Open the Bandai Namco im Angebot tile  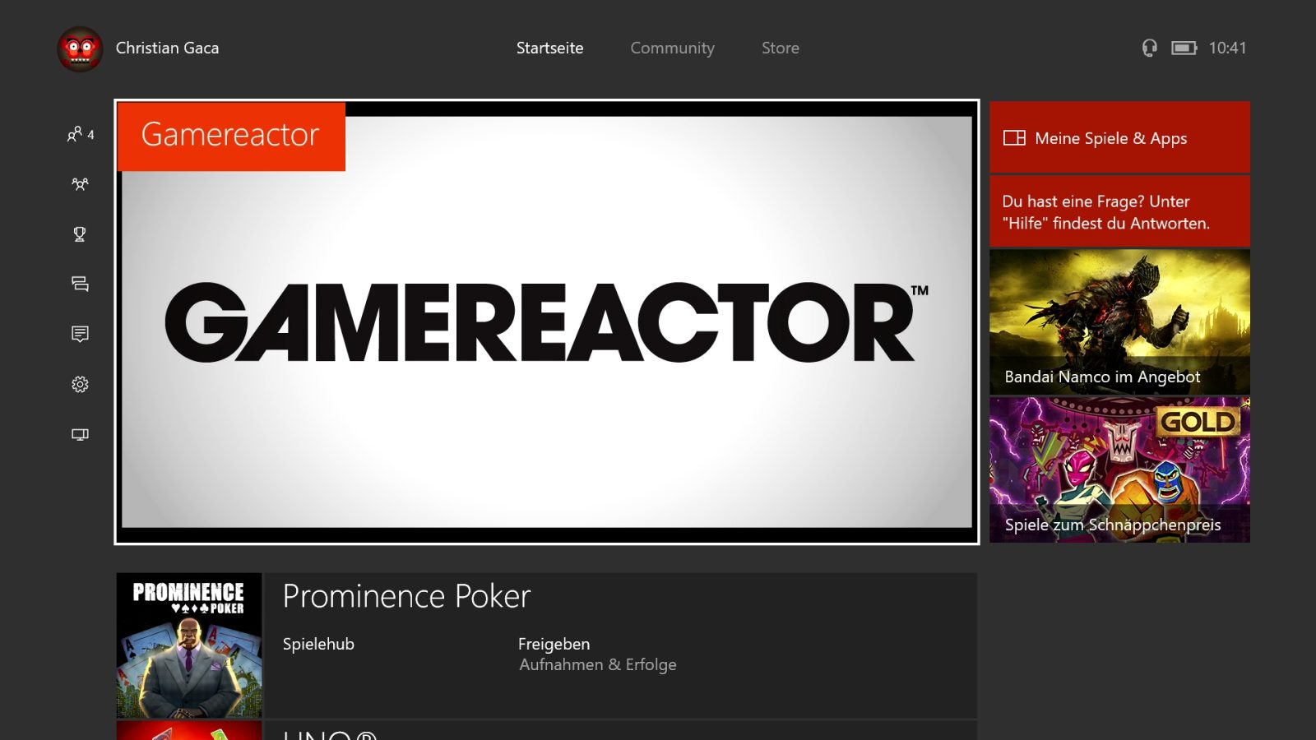pyautogui.click(x=1119, y=322)
